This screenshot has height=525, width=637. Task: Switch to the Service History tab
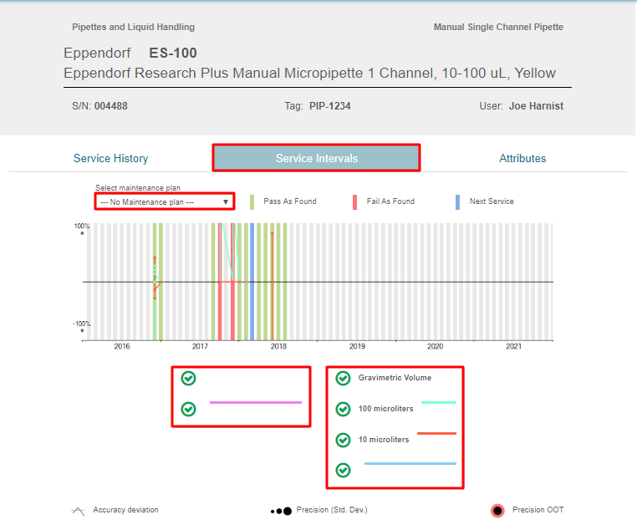click(x=110, y=158)
